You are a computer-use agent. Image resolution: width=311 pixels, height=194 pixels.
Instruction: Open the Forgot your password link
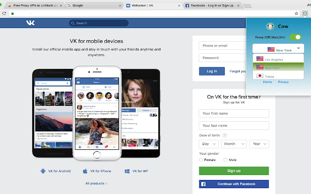[238, 71]
